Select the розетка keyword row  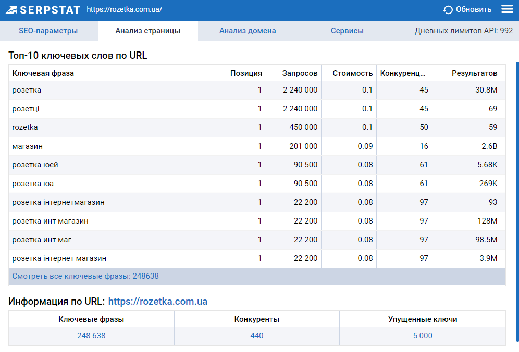(x=257, y=90)
